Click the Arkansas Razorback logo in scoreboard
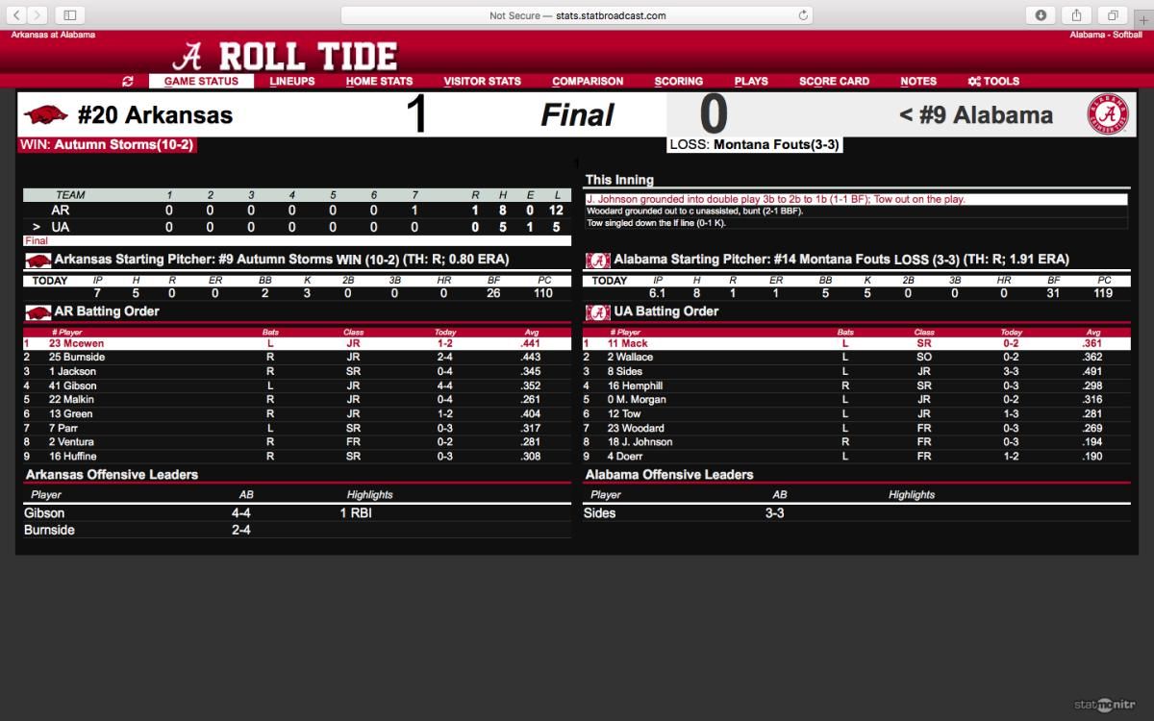 [x=46, y=114]
